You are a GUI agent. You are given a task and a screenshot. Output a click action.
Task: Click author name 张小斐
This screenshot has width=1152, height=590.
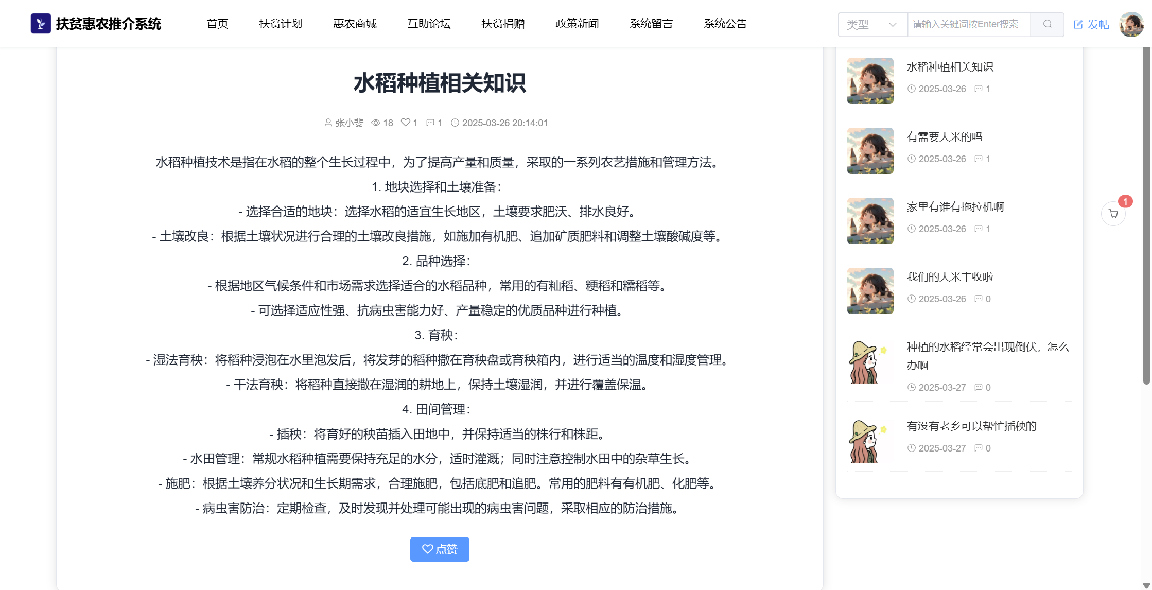coord(349,123)
